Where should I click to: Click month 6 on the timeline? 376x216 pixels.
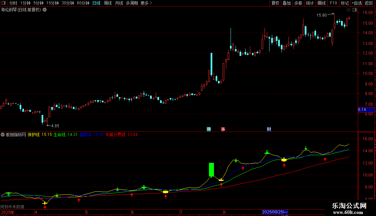(x=132, y=212)
